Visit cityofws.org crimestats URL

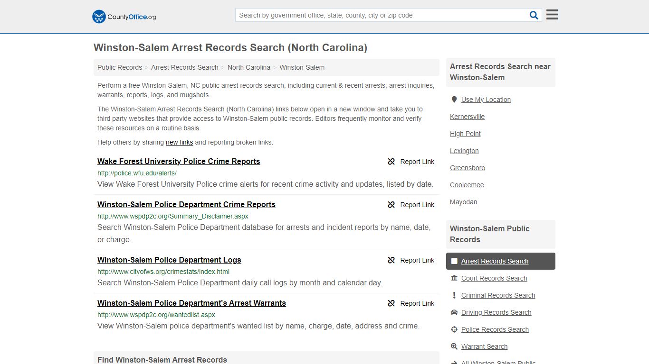(163, 272)
